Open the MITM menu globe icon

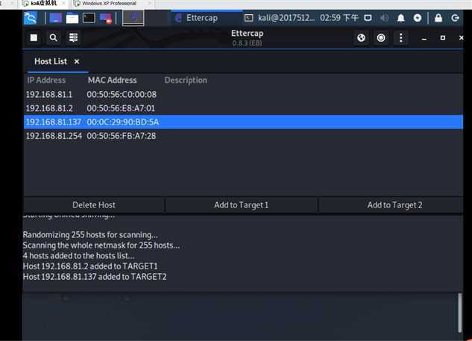click(361, 37)
